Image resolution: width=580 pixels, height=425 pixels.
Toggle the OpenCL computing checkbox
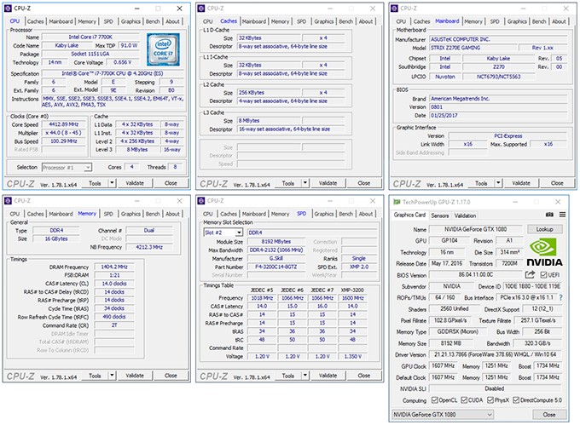click(433, 399)
